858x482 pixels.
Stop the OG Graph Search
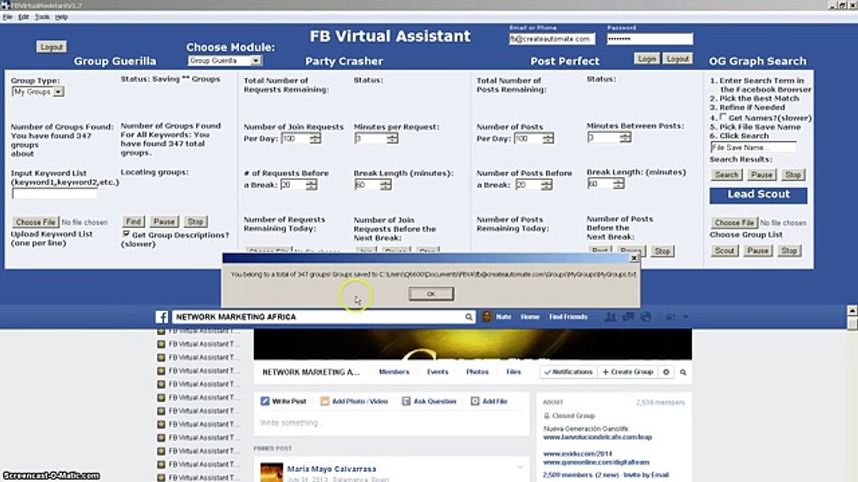(792, 175)
